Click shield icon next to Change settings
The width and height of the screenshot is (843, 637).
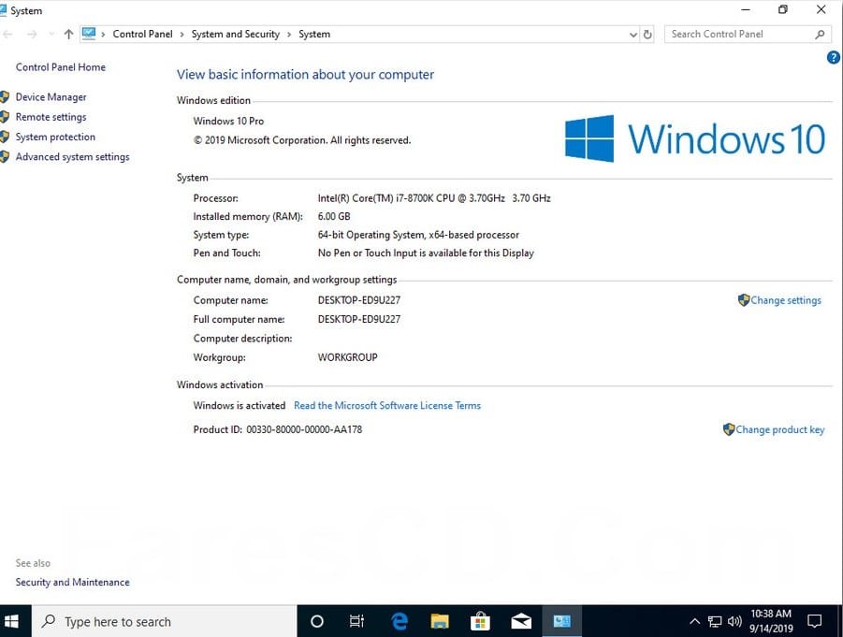[744, 300]
